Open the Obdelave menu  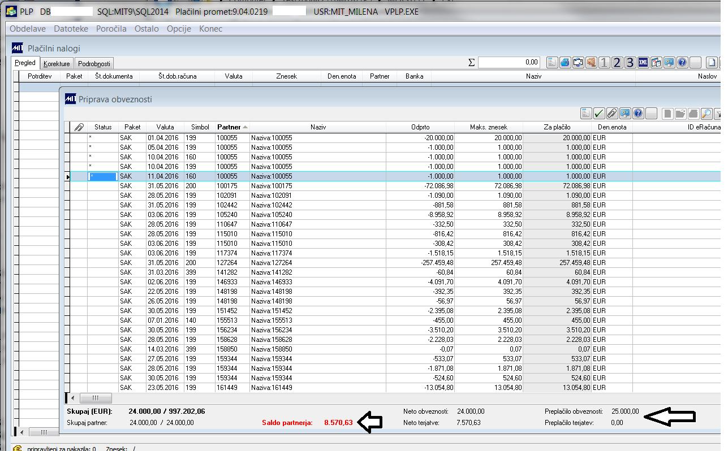pyautogui.click(x=28, y=29)
